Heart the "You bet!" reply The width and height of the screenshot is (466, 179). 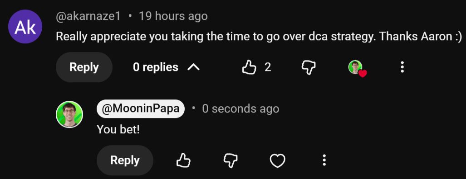pos(278,160)
